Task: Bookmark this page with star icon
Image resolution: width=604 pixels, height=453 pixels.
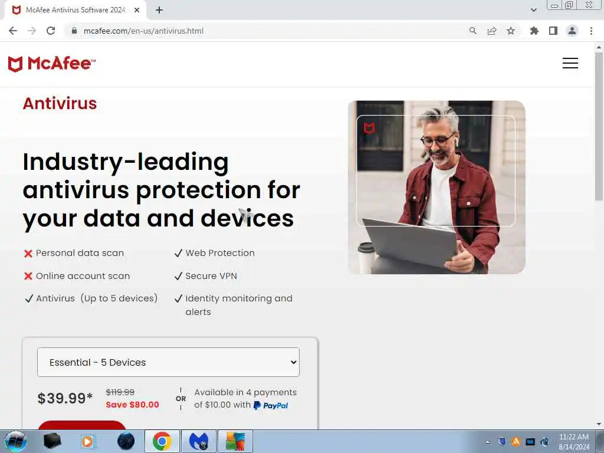Action: click(511, 31)
